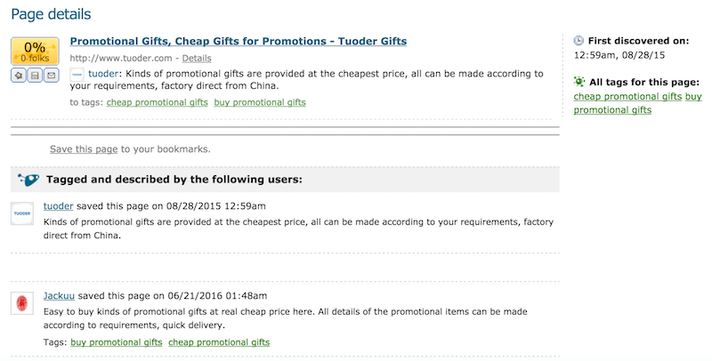
Task: Select sidebar cheap promotional gifts tag
Action: 627,97
